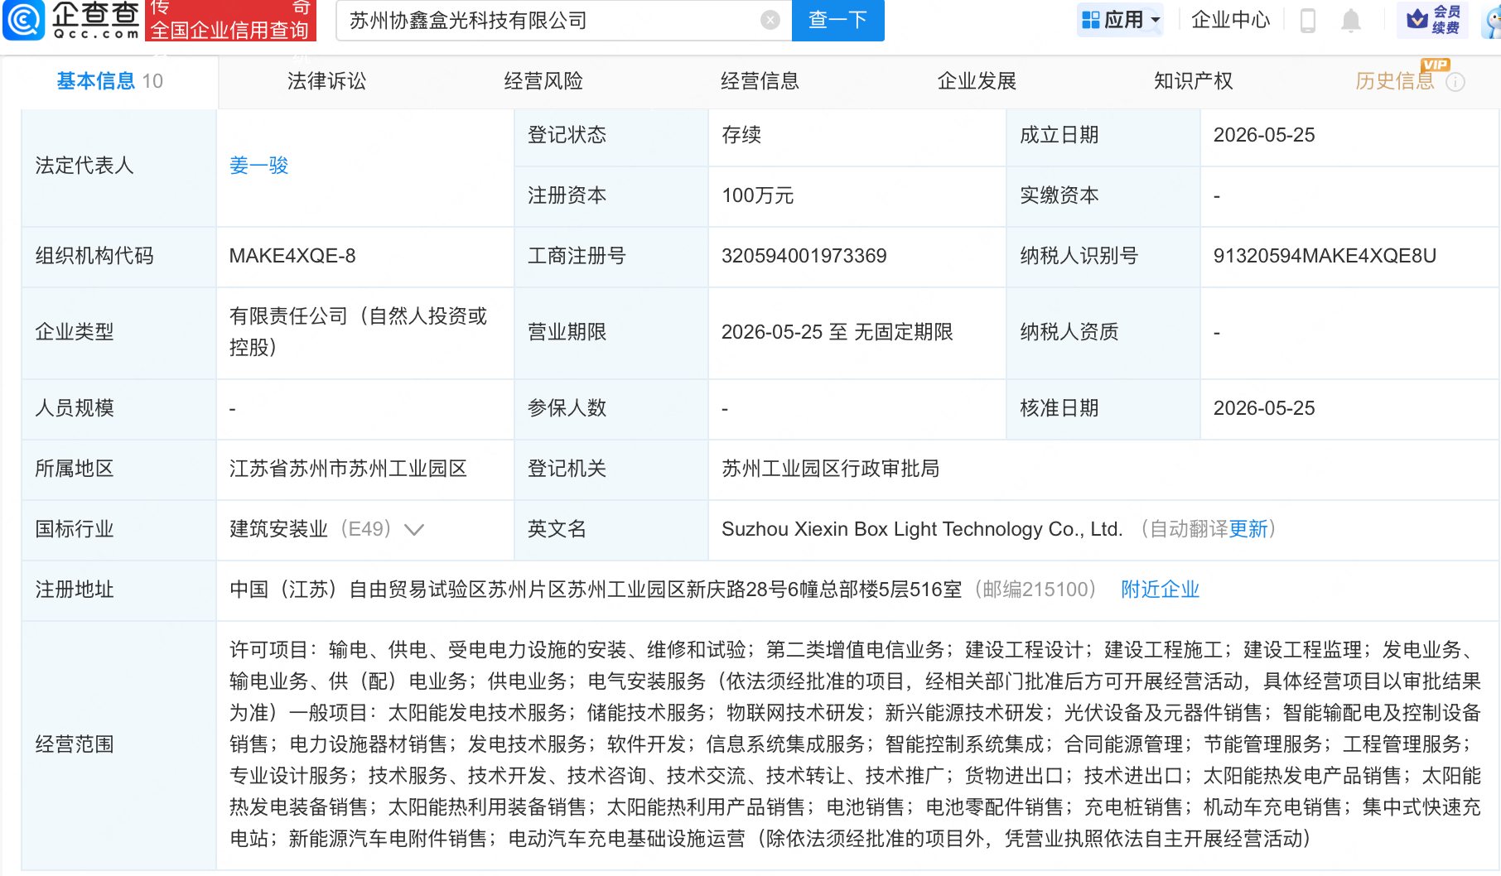The width and height of the screenshot is (1501, 876).
Task: Select 营业期限 value 无固定期限 range
Action: click(837, 332)
